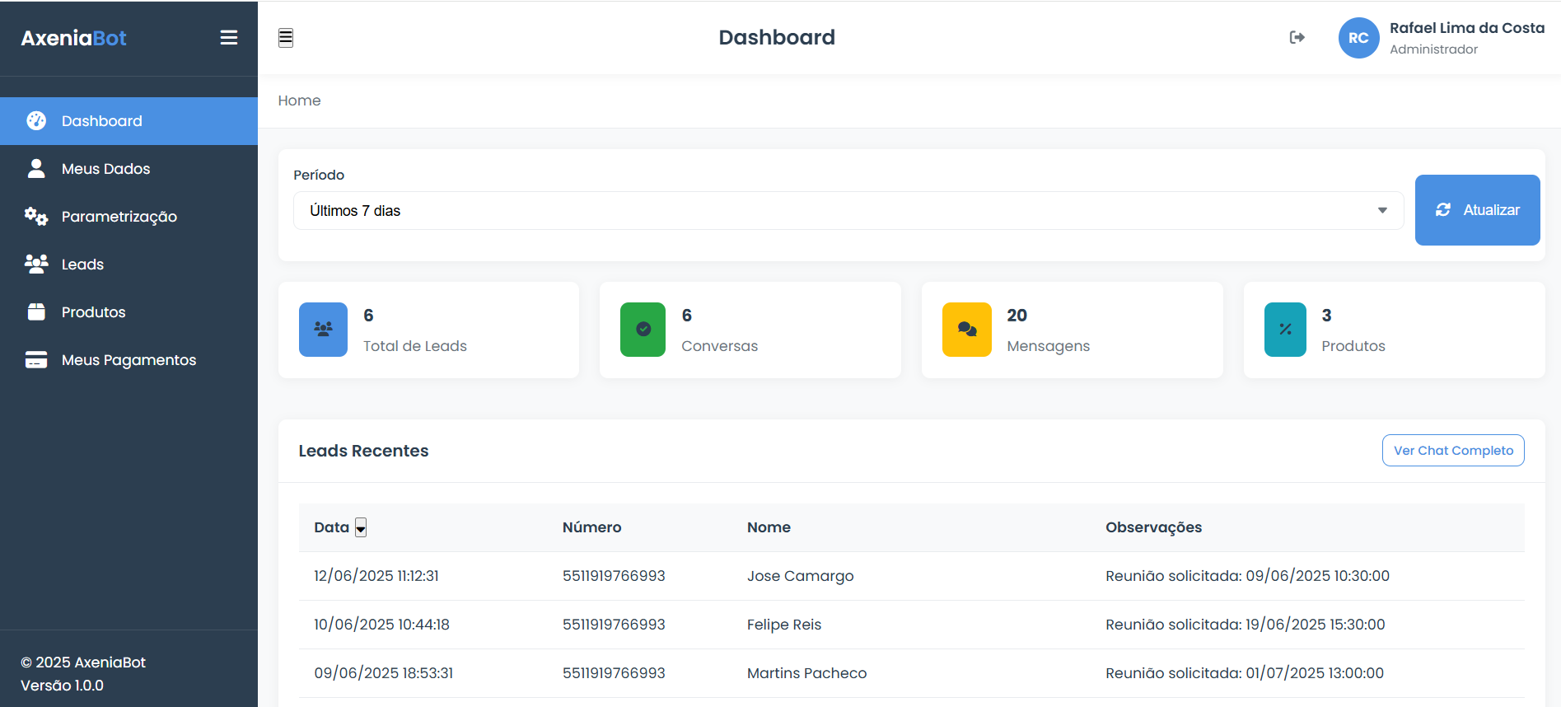Click Reunião solicitada: 09/06/2025 10:30:00
The image size is (1561, 707).
pos(1247,576)
